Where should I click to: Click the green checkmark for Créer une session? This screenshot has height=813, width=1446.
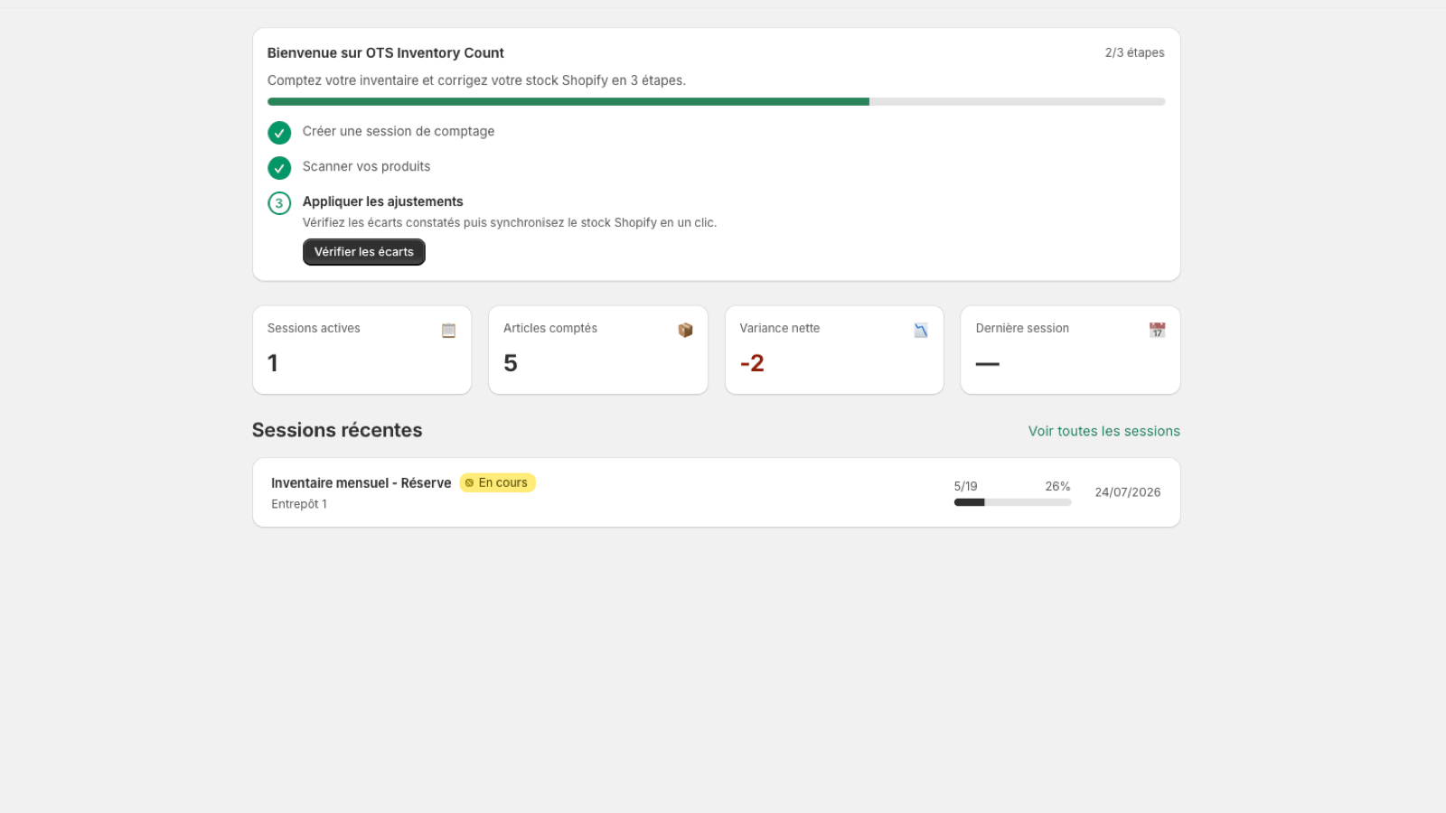pos(279,133)
